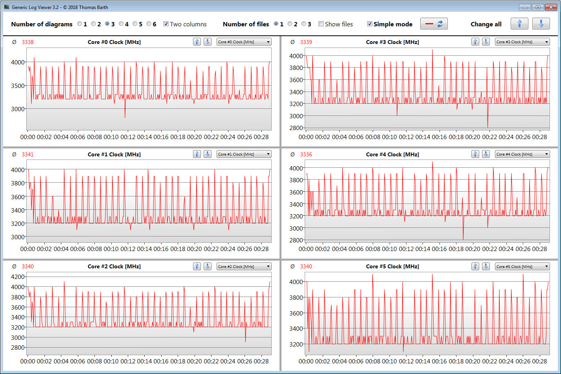Viewport: 561px width, 374px height.
Task: Click the down arrow for Core #4 Clock
Action: (486, 154)
